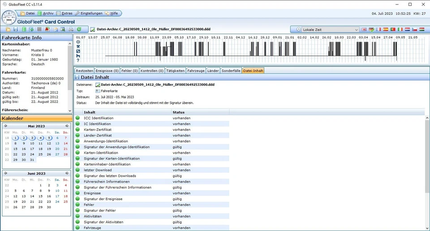Click the Inhalt column header
The height and width of the screenshot is (231, 430).
(x=89, y=112)
